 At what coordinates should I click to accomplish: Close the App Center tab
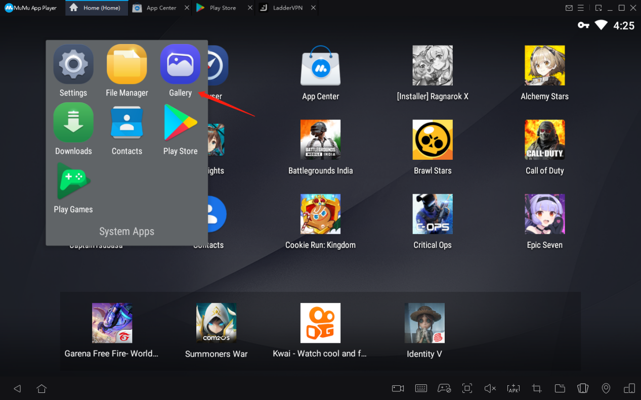[x=187, y=8]
